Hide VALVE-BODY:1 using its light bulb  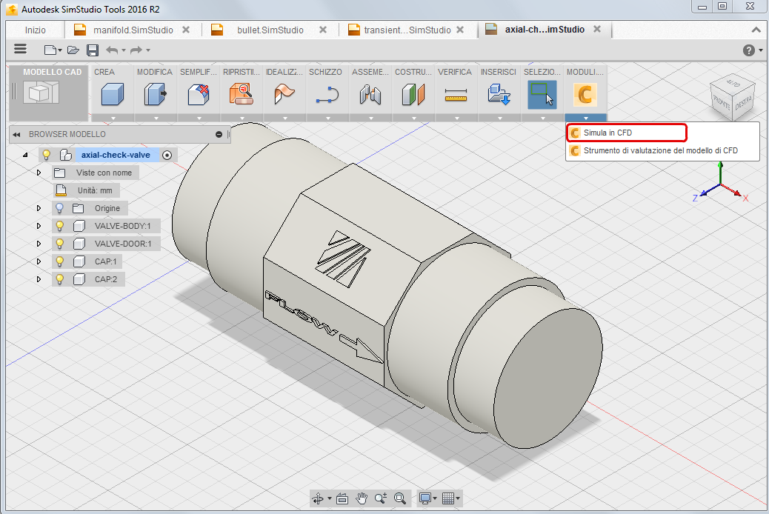[60, 226]
